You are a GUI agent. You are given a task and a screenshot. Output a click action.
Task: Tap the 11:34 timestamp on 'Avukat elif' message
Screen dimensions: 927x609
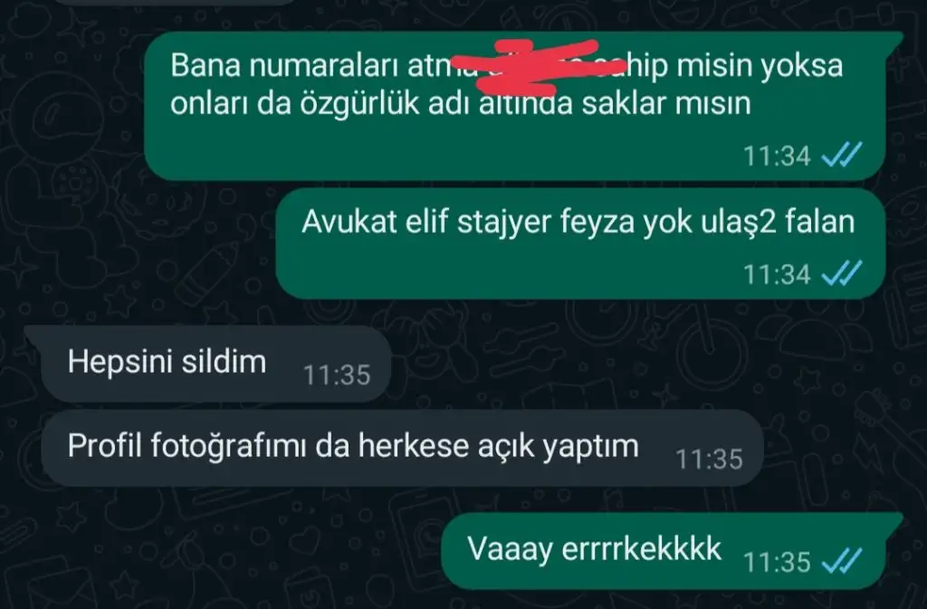coord(776,275)
